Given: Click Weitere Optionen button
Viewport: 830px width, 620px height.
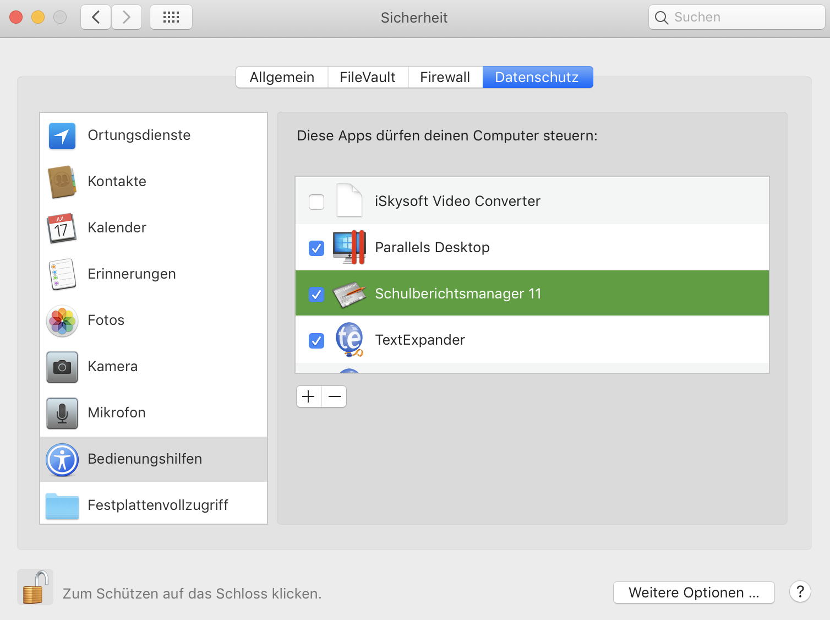Looking at the screenshot, I should click(x=694, y=593).
